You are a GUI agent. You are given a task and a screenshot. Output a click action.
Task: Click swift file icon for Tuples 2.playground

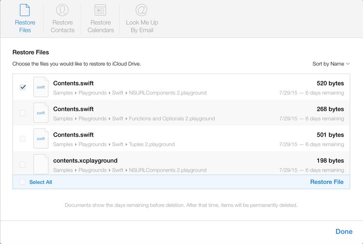tap(41, 139)
